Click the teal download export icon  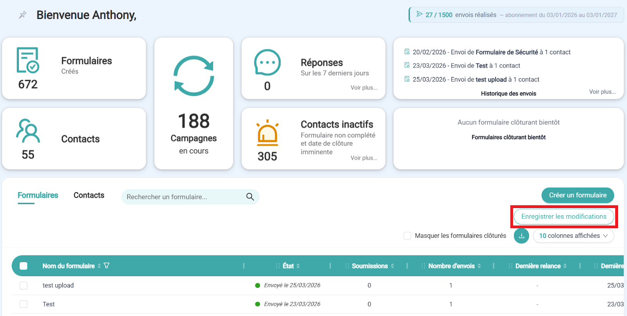(522, 236)
